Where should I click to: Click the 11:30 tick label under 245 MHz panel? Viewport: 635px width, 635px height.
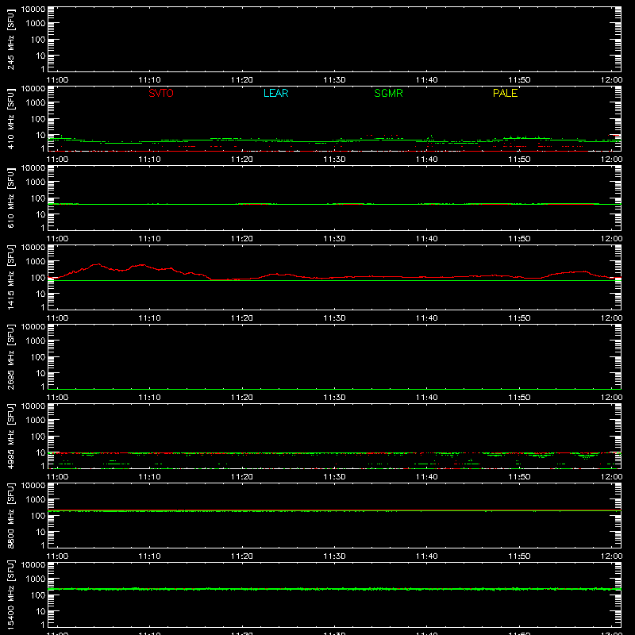point(334,80)
